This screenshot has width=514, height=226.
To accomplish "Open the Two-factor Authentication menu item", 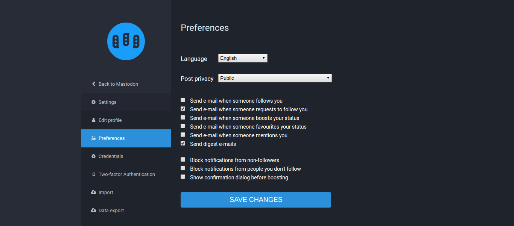I will click(x=126, y=174).
